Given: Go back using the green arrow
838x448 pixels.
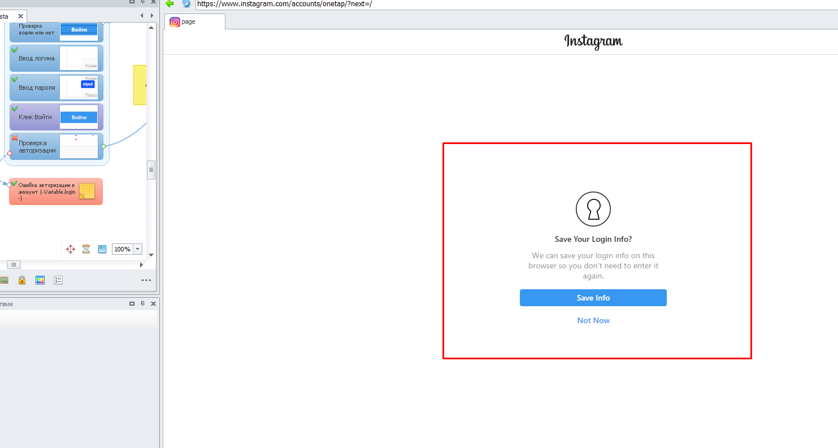Looking at the screenshot, I should [x=170, y=3].
